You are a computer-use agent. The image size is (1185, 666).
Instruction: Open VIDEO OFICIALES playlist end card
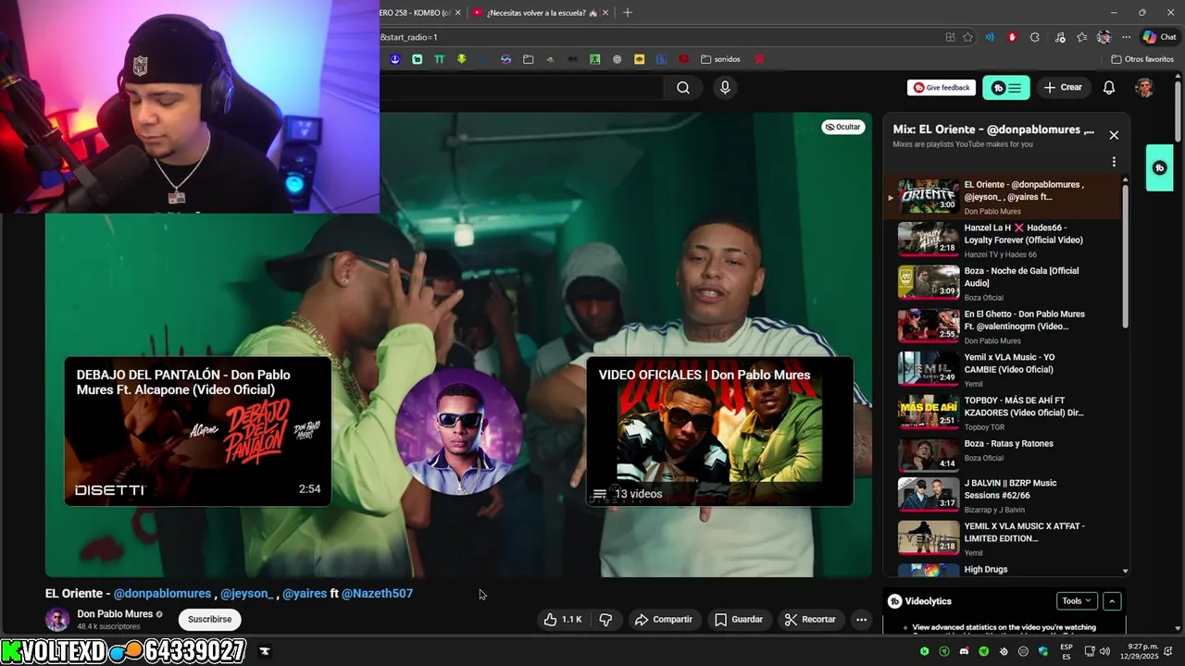click(719, 431)
